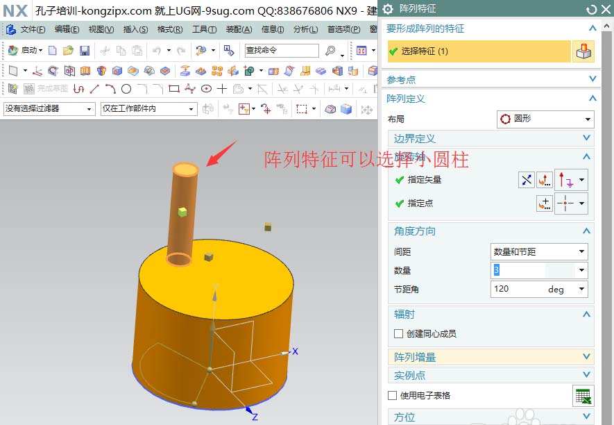The image size is (614, 425).
Task: Click the shaded cube display icon
Action: pyautogui.click(x=346, y=108)
